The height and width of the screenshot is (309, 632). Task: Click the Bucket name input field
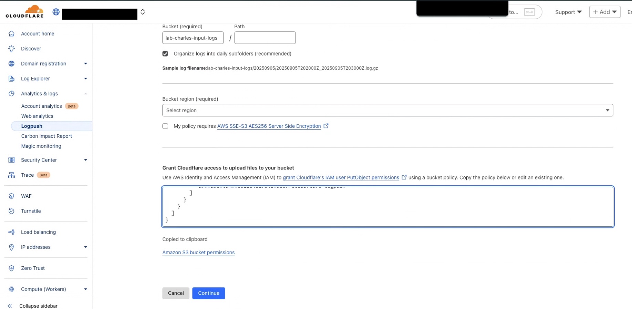point(193,38)
